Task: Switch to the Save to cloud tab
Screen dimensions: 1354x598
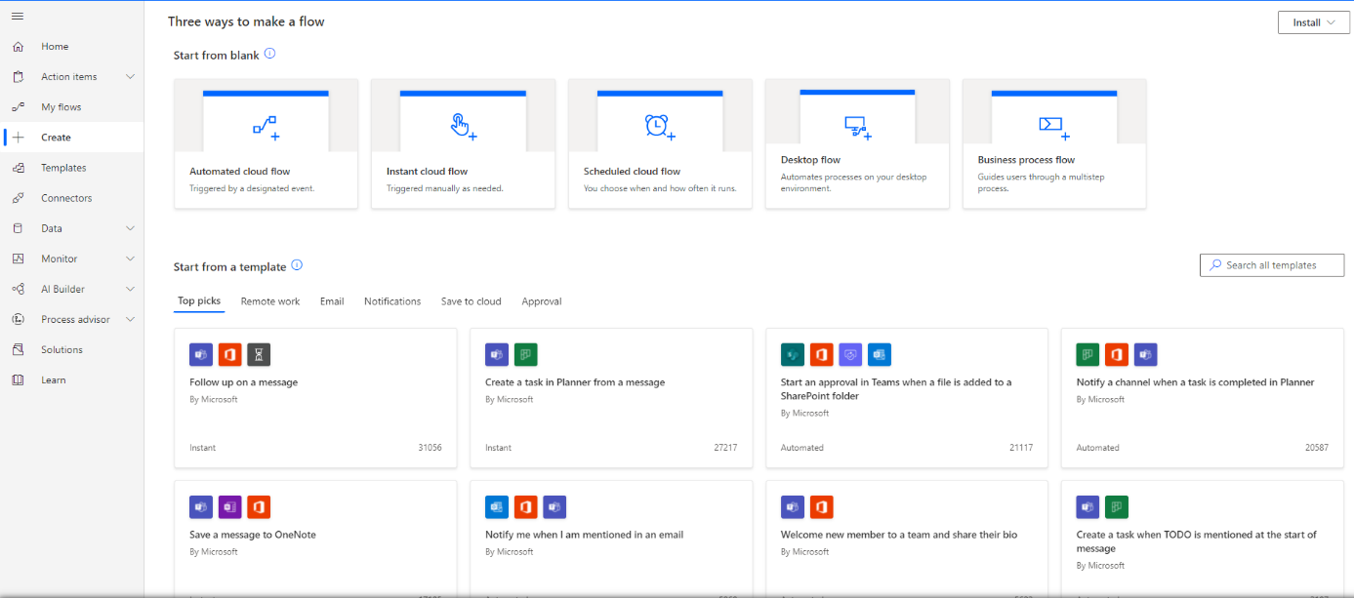Action: pos(471,301)
